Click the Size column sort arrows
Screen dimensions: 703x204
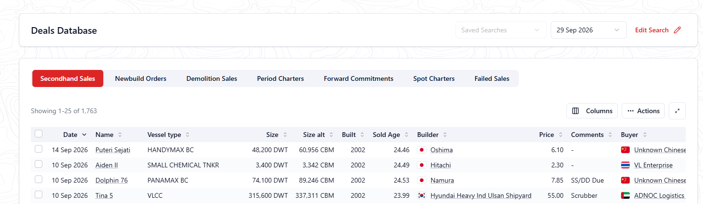(x=285, y=135)
